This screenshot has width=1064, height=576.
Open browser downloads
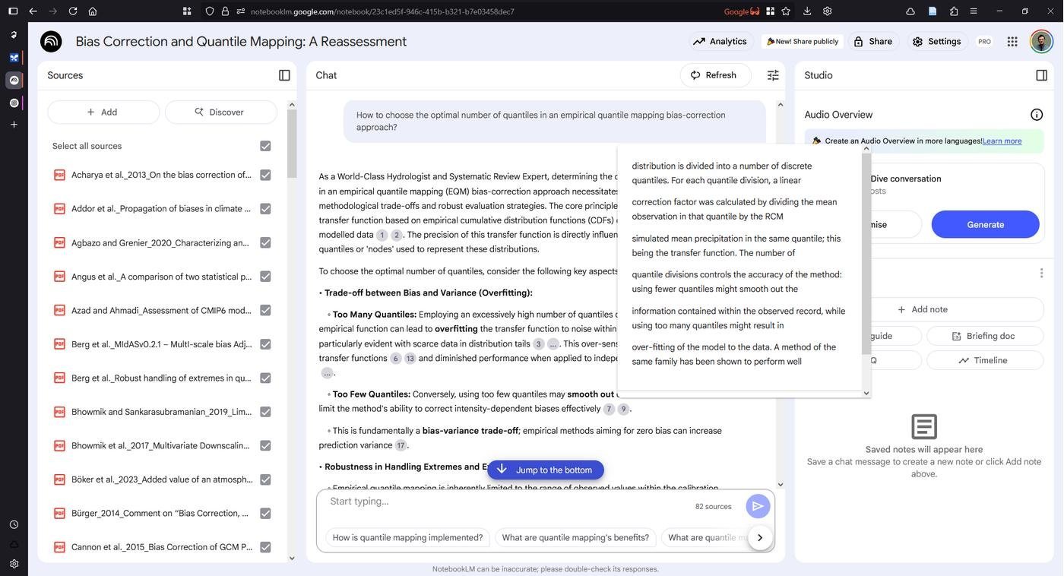tap(807, 11)
